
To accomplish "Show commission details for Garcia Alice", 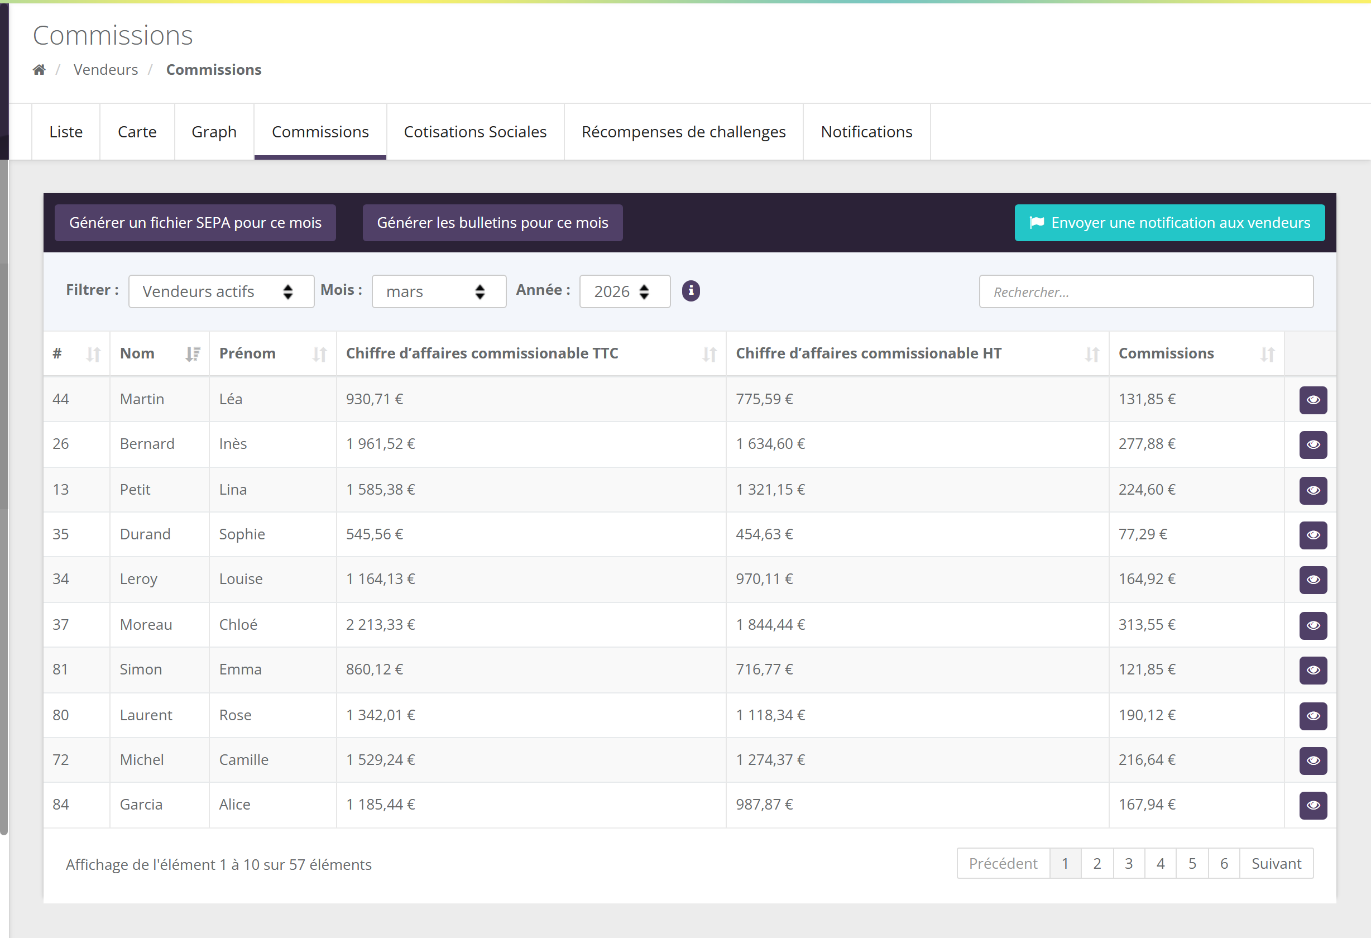I will tap(1313, 805).
